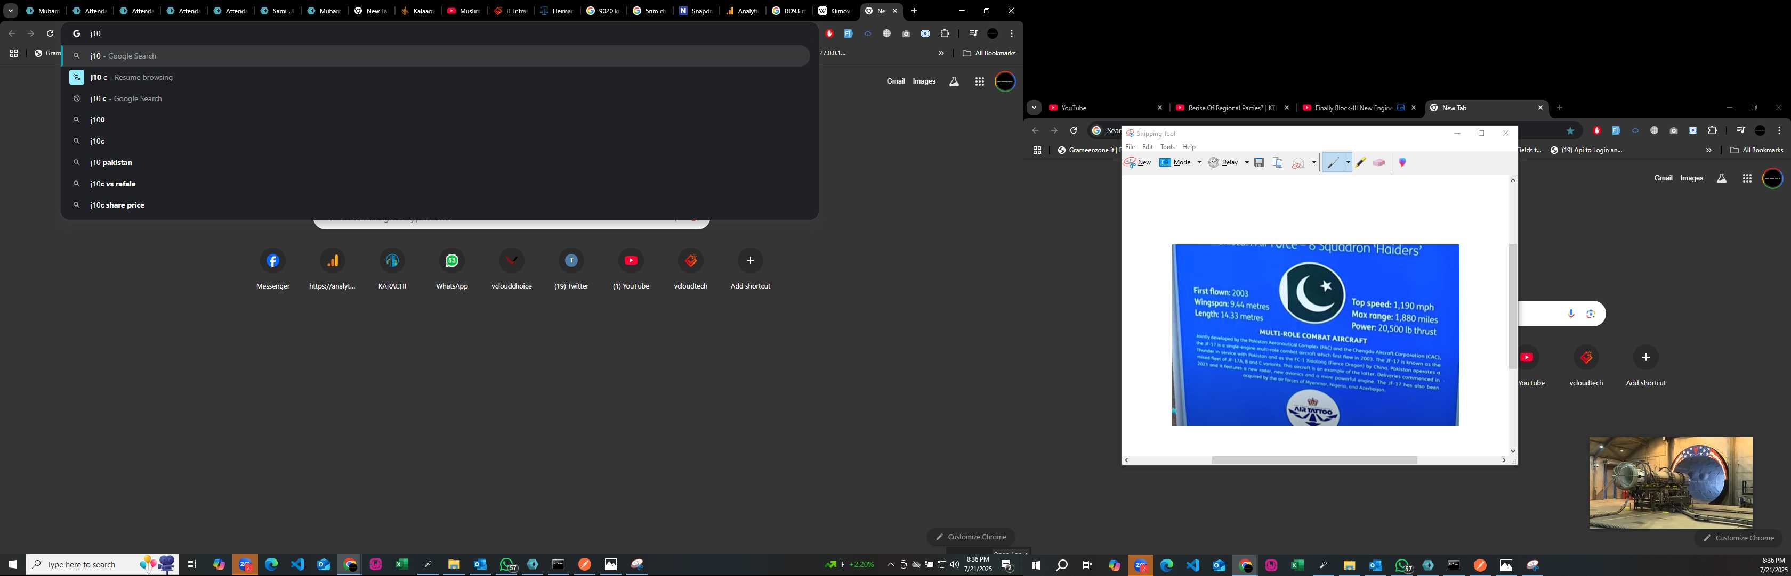This screenshot has width=1791, height=576.
Task: Open the vcloudchoice shortcut
Action: [x=512, y=270]
